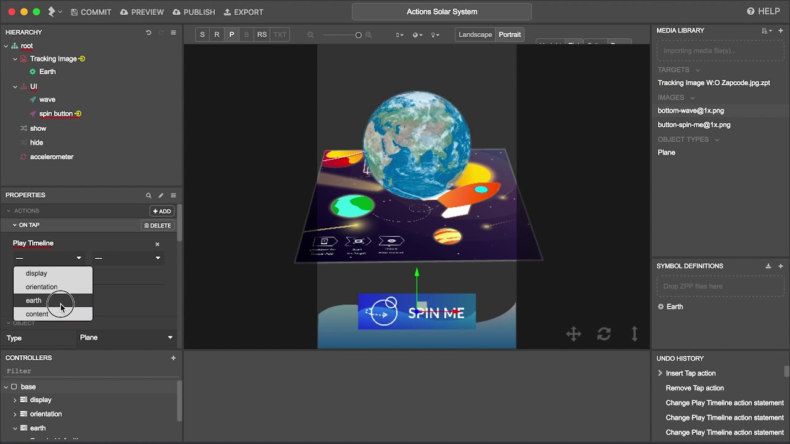Click the link badge beside spin button

(x=78, y=113)
